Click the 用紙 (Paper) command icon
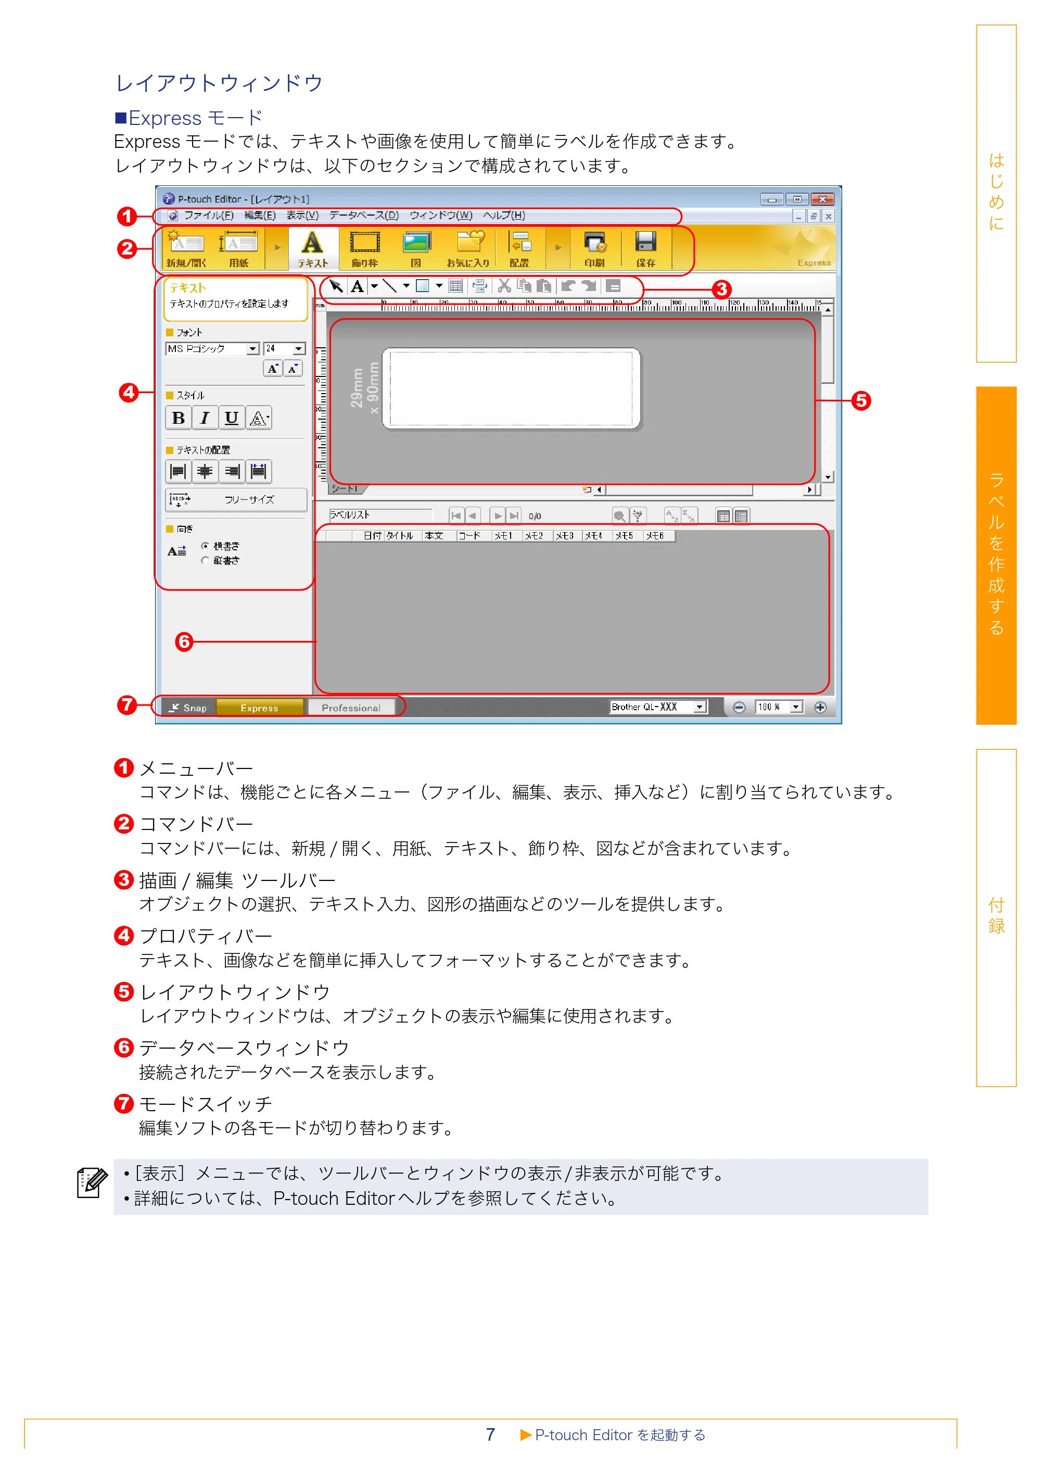Screen dimensions: 1041x1474 click(238, 249)
